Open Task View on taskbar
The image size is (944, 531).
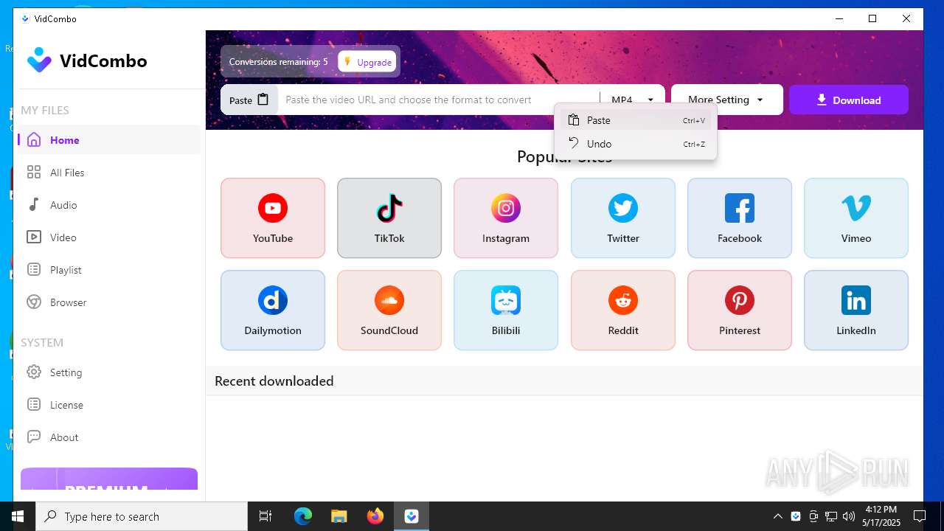(x=265, y=516)
